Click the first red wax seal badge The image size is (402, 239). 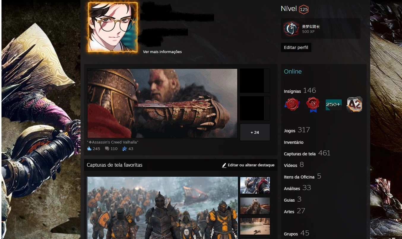[292, 104]
